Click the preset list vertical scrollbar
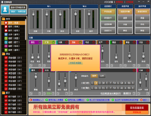 (26, 30)
